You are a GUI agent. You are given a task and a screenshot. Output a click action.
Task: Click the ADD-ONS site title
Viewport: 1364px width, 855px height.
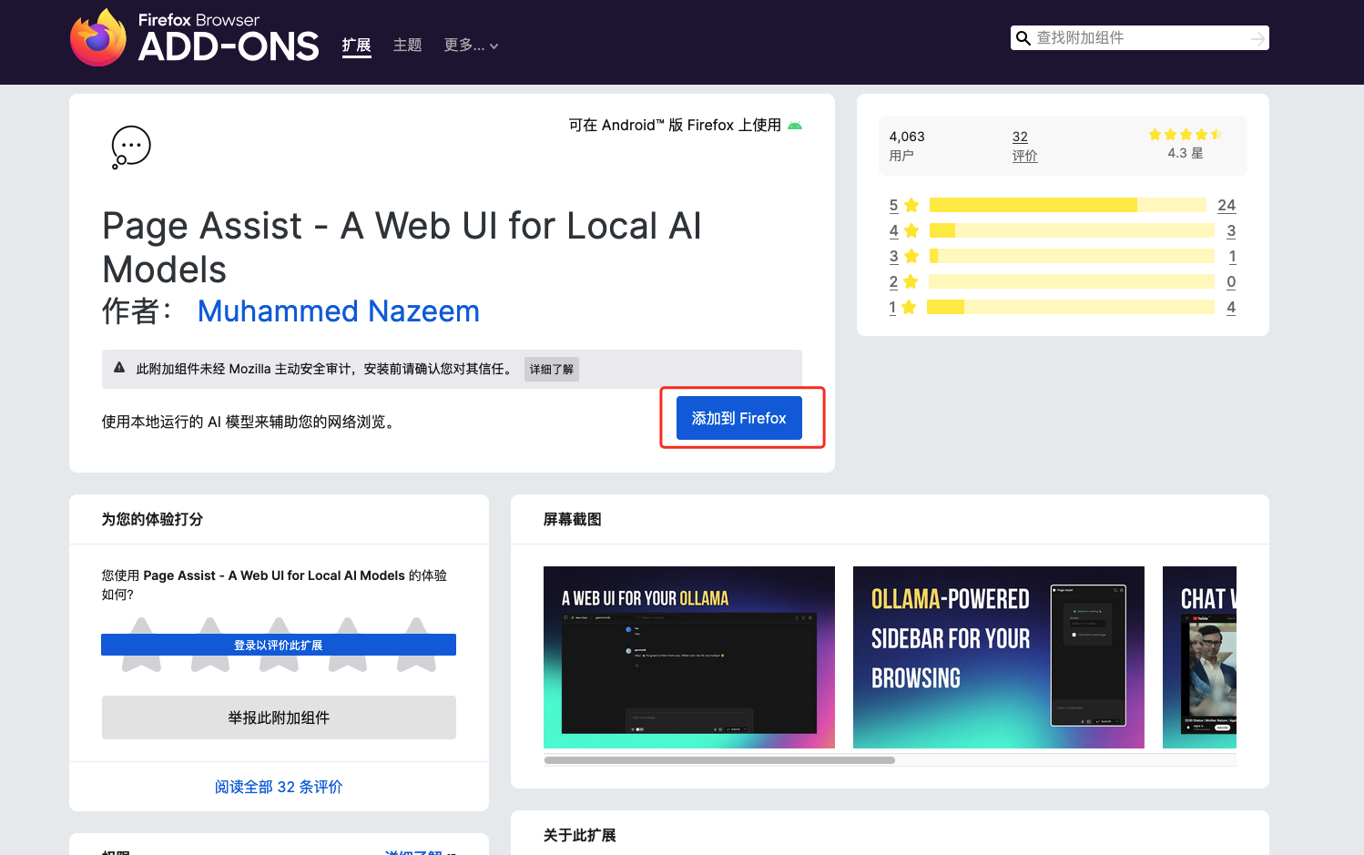coord(229,47)
